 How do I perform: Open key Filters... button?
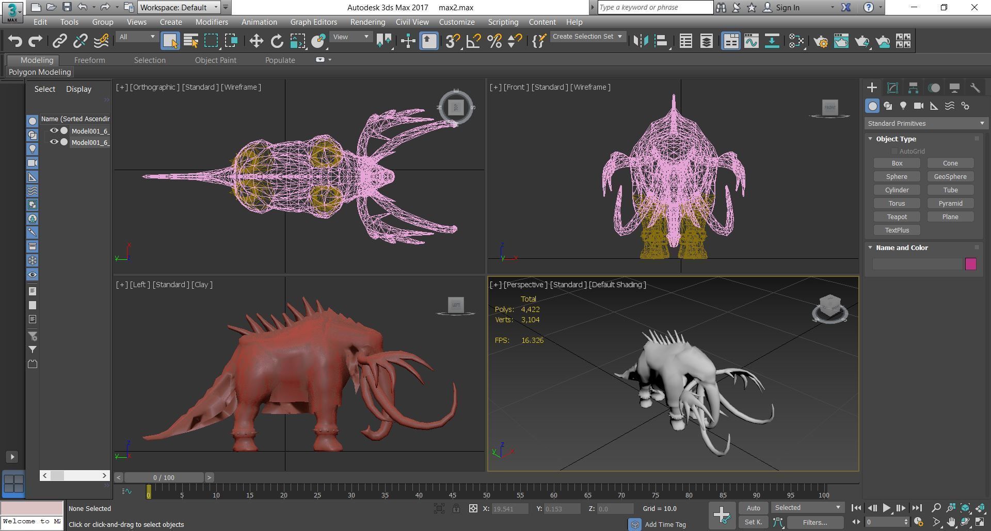[x=814, y=522]
